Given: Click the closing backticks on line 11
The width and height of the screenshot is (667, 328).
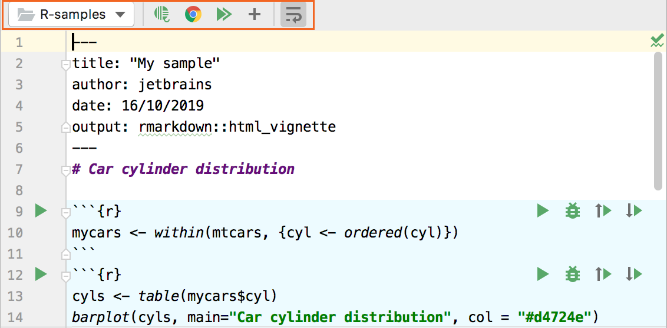Looking at the screenshot, I should (84, 250).
